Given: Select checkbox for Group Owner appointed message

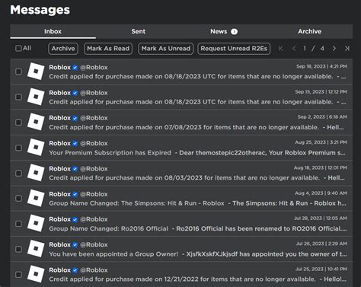Looking at the screenshot, I should (x=18, y=249).
